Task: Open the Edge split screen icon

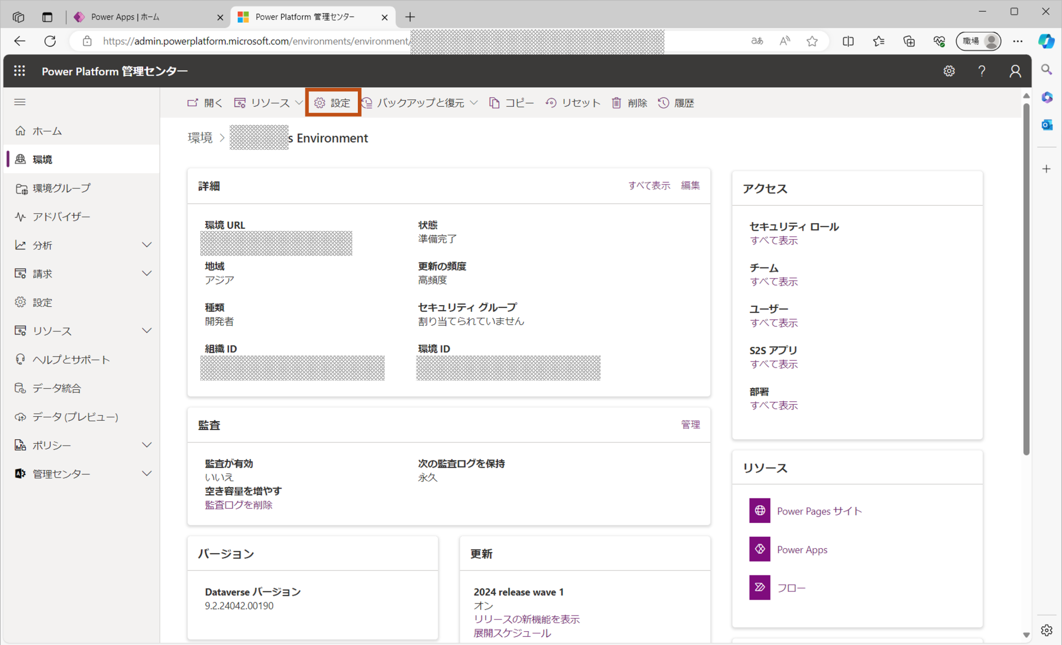Action: 848,41
